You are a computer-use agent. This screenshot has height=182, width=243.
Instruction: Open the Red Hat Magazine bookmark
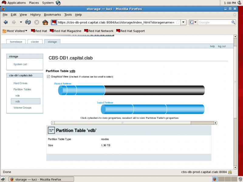65,31
